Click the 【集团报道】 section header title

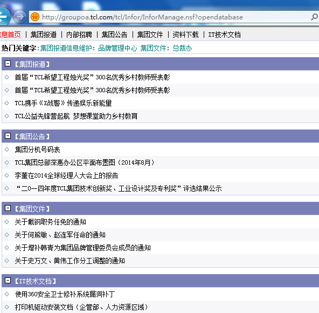32,64
